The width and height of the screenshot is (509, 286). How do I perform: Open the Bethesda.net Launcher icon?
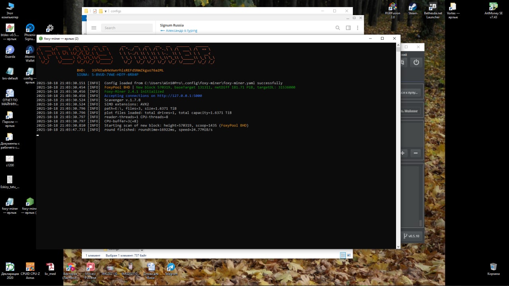point(433,11)
